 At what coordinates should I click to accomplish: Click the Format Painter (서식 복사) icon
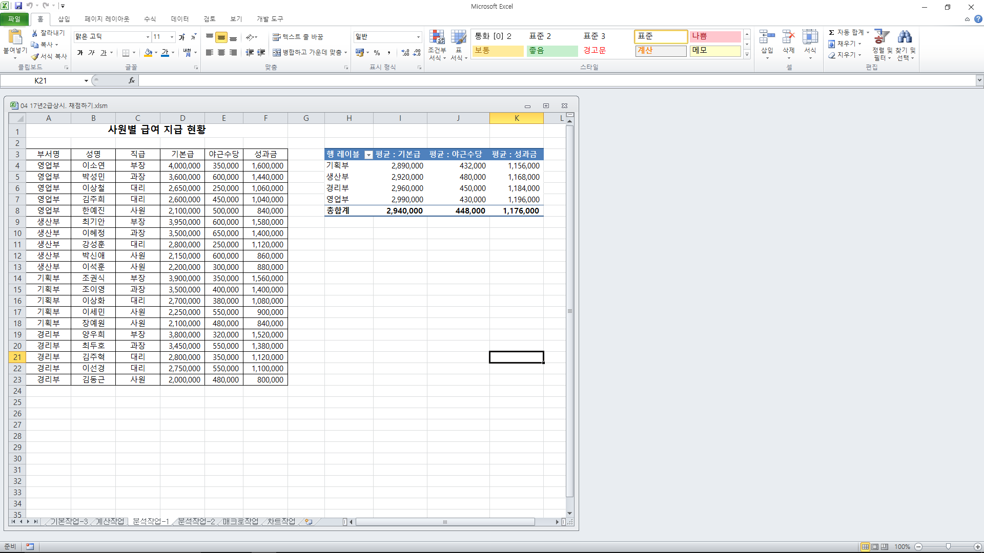point(35,56)
